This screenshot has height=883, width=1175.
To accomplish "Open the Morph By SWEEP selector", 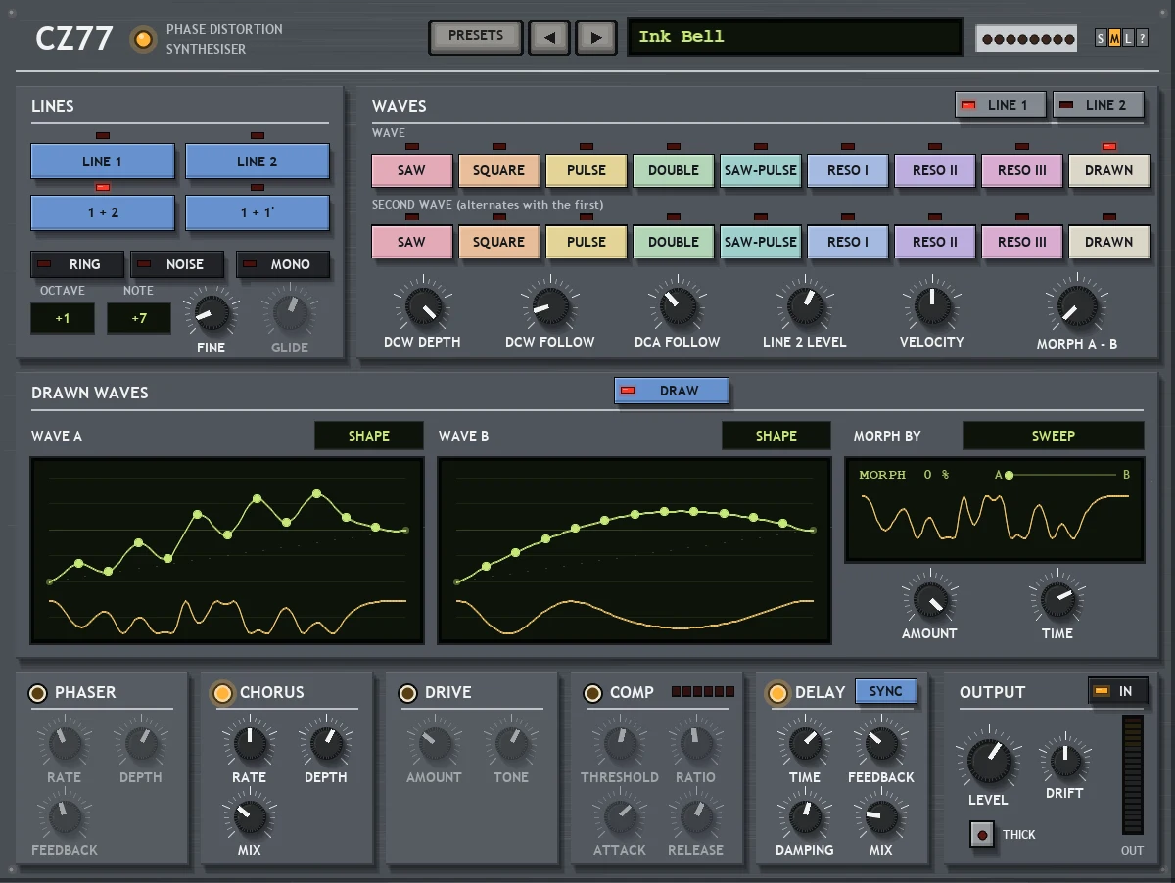I will coord(1054,436).
